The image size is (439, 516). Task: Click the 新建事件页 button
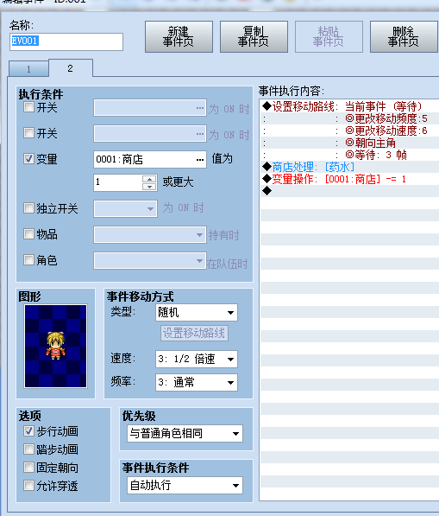tap(179, 37)
